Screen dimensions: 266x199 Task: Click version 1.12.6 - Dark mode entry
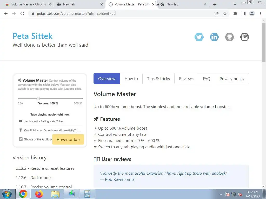tap(33, 177)
